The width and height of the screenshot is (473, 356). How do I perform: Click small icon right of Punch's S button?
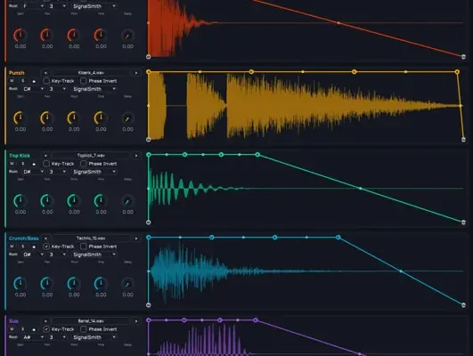[x=34, y=81]
